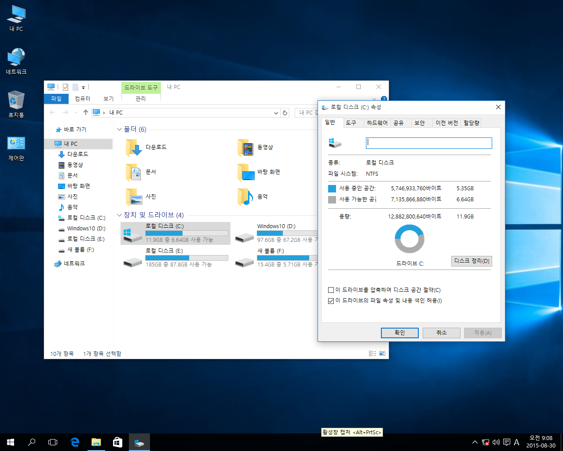Go forward with Explorer forward arrow
The image size is (563, 451).
(x=66, y=113)
